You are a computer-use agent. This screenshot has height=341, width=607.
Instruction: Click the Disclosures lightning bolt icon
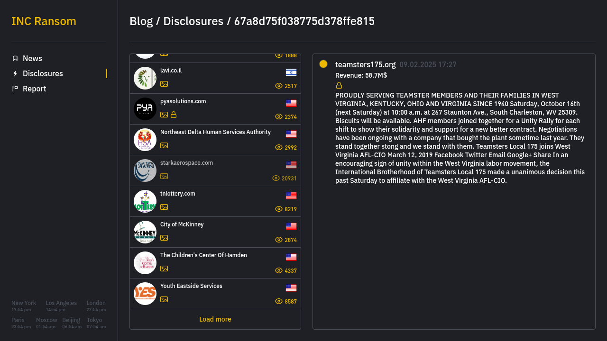click(x=15, y=73)
